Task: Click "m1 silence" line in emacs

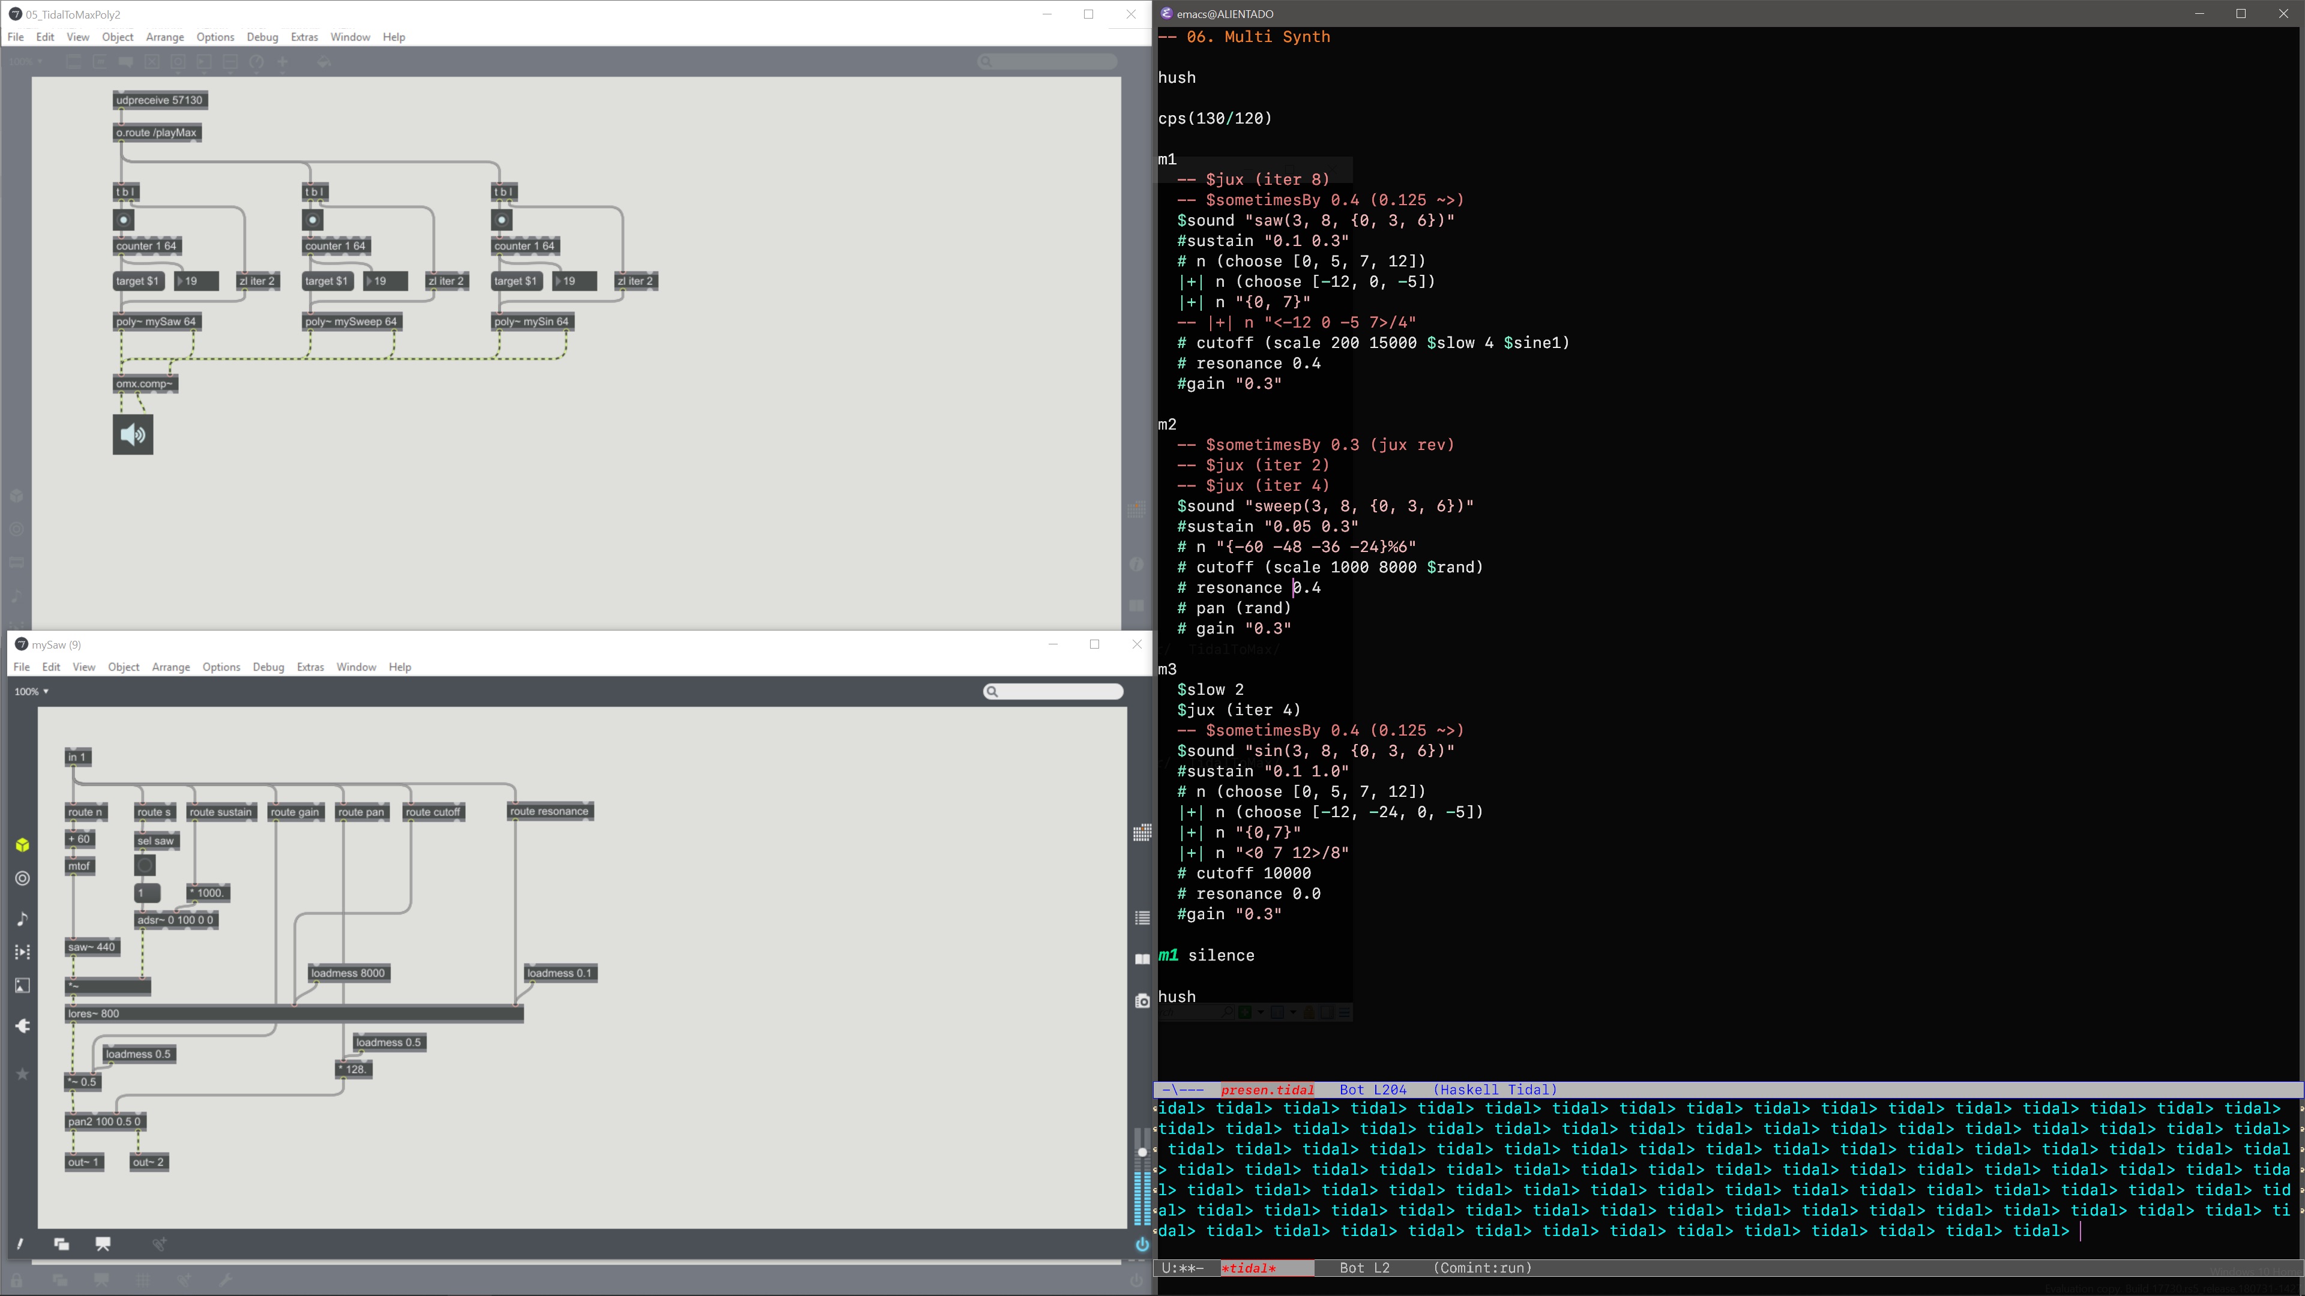Action: pos(1206,955)
